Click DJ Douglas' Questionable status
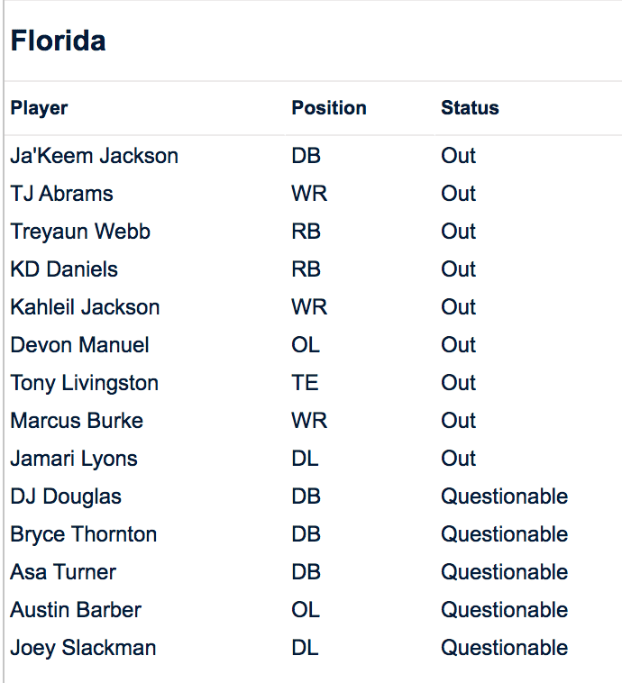The image size is (622, 683). [x=504, y=496]
